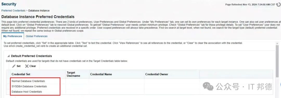Viewport: 281px width, 98px height.
Task: Collapse the Default Preferred Credentials section
Action: (x=8, y=56)
